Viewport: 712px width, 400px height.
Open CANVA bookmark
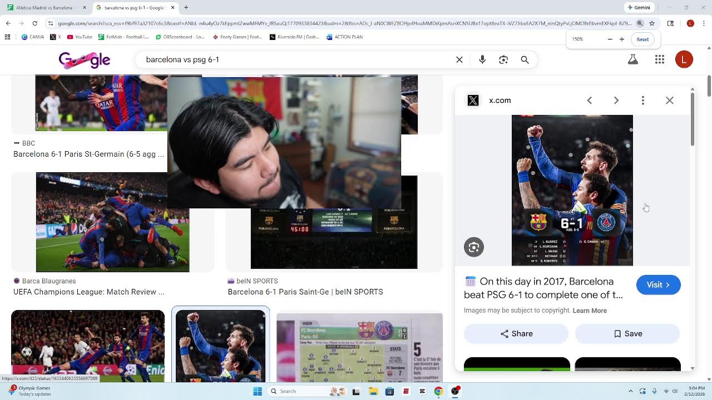click(x=33, y=37)
